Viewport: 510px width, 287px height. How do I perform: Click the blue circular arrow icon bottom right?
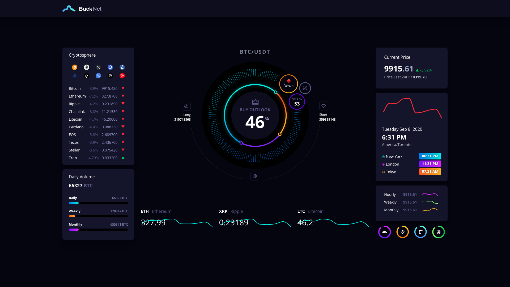pyautogui.click(x=420, y=232)
